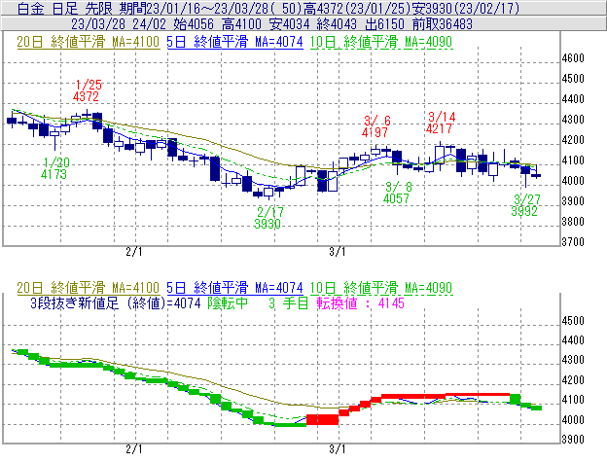
Task: Click the last candlestick on upper chart
Action: coord(536,175)
